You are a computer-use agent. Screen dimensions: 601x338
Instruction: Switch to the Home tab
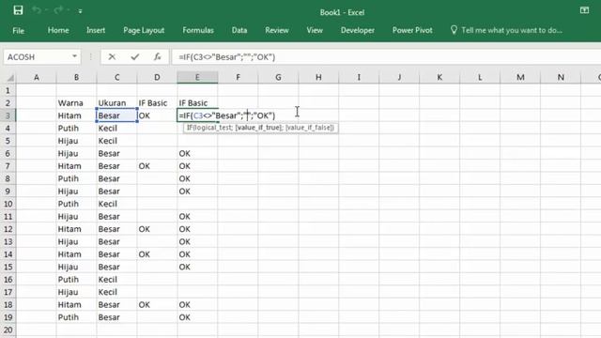point(58,30)
